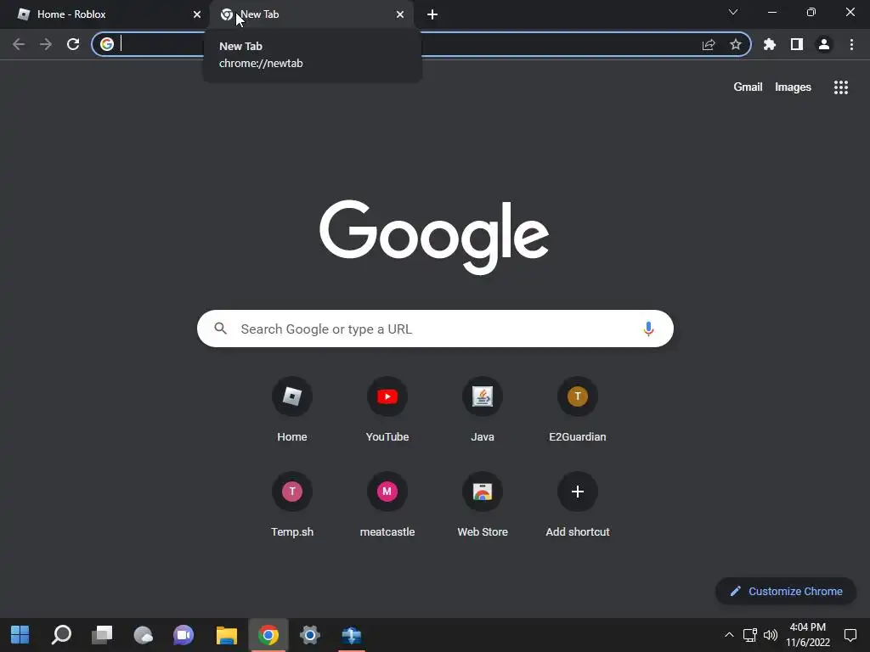Open the blue taskbar app after Settings

[x=351, y=635]
